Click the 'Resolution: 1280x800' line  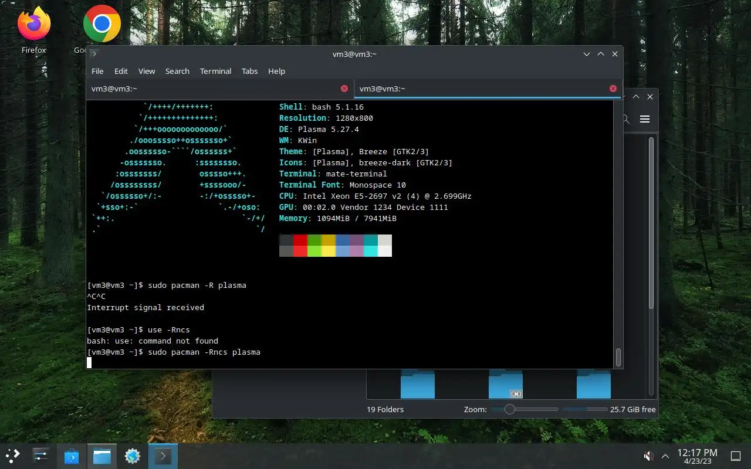[326, 118]
